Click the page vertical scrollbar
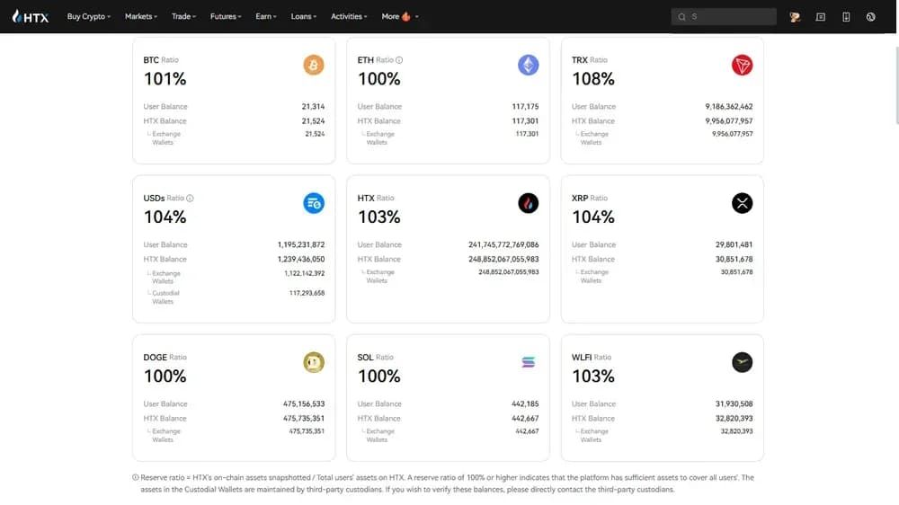Viewport: 899px width, 505px height. [896, 86]
